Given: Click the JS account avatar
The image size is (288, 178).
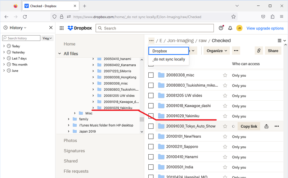Looking at the screenshot, I should 239,28.
